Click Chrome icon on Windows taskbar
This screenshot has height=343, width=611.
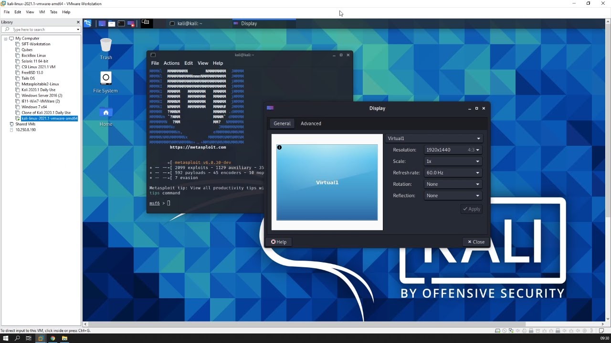[53, 338]
